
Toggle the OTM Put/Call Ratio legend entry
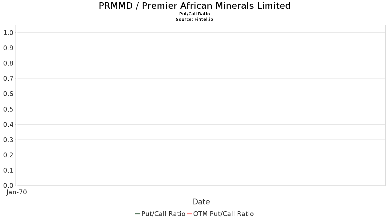[223, 214]
